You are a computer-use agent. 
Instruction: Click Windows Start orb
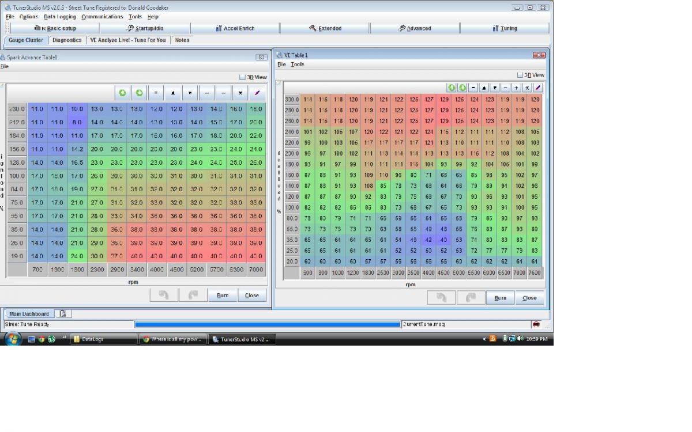point(13,339)
